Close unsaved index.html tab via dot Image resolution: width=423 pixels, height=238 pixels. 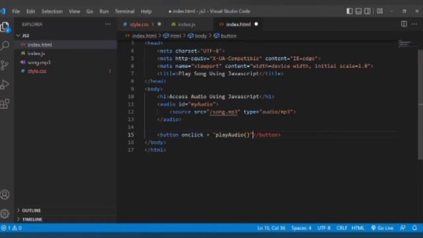[x=256, y=24]
